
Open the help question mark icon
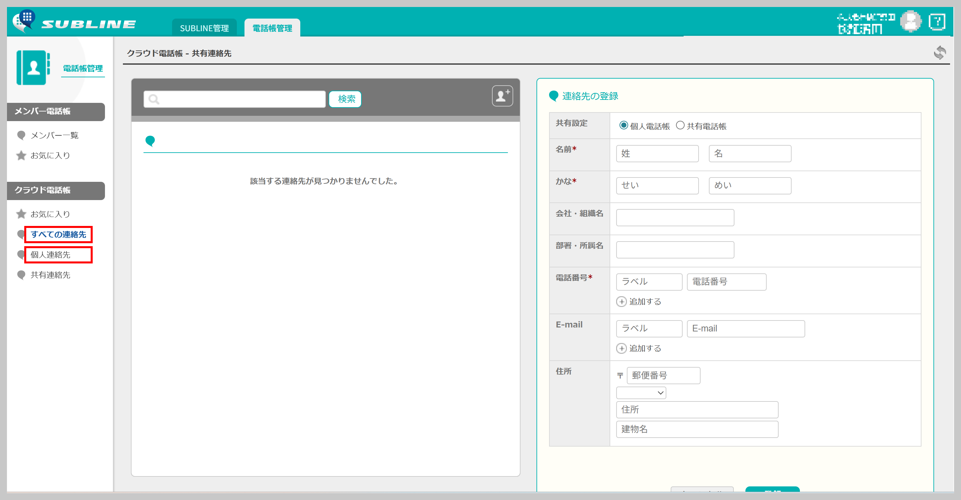(x=937, y=22)
